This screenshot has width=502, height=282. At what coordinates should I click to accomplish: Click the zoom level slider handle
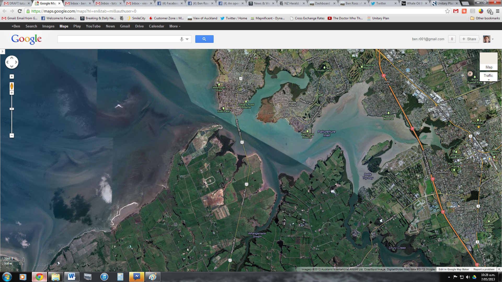point(12,109)
